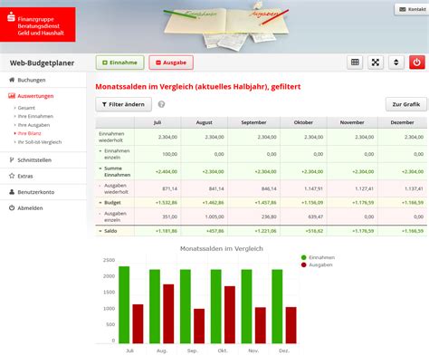Select Ihr Soll-Ist-Vergleich submenu entry
The height and width of the screenshot is (356, 429).
click(x=40, y=142)
